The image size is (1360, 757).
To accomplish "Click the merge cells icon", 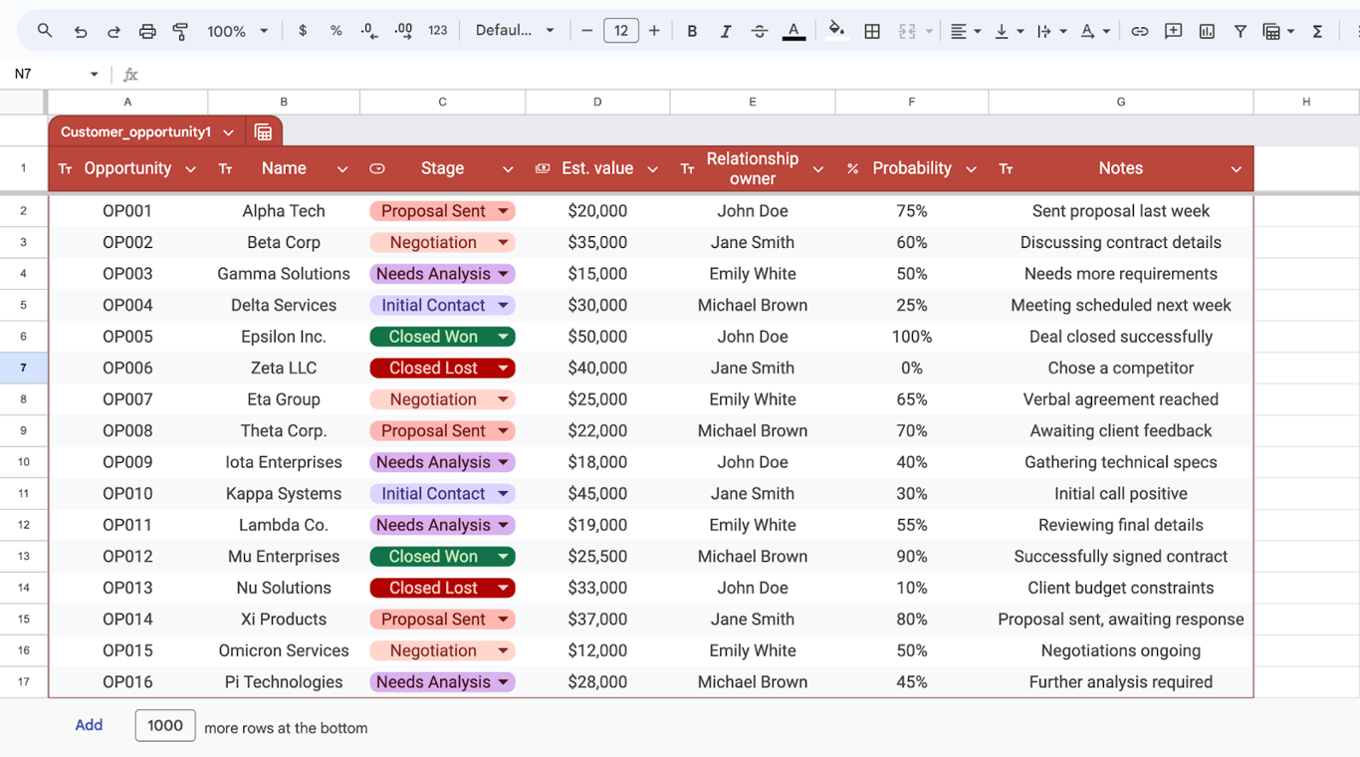I will pos(907,31).
